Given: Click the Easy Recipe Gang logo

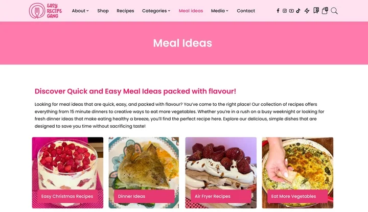Looking at the screenshot, I should coord(45,11).
